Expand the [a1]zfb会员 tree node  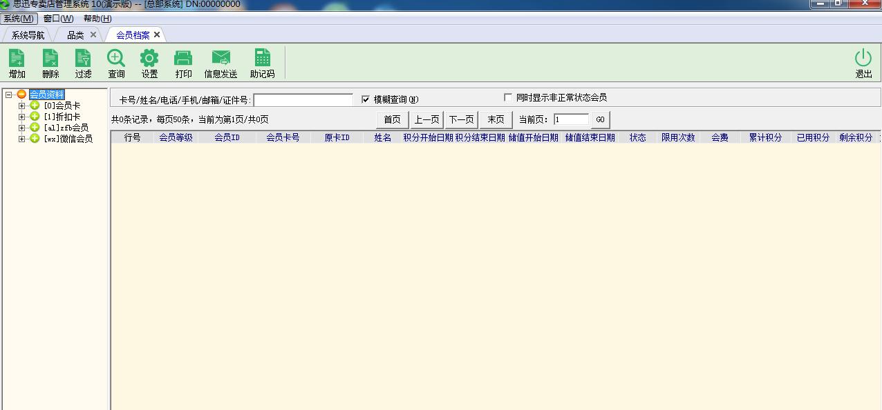pos(21,126)
